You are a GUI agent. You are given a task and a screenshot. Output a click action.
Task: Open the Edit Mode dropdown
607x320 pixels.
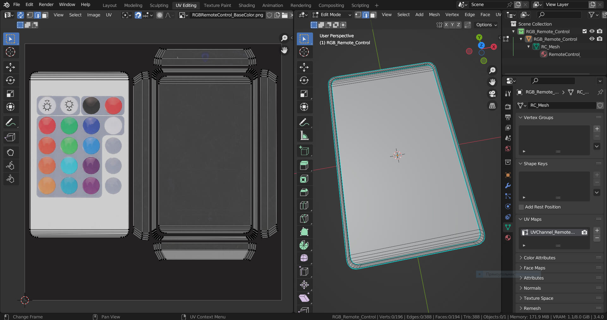click(332, 15)
